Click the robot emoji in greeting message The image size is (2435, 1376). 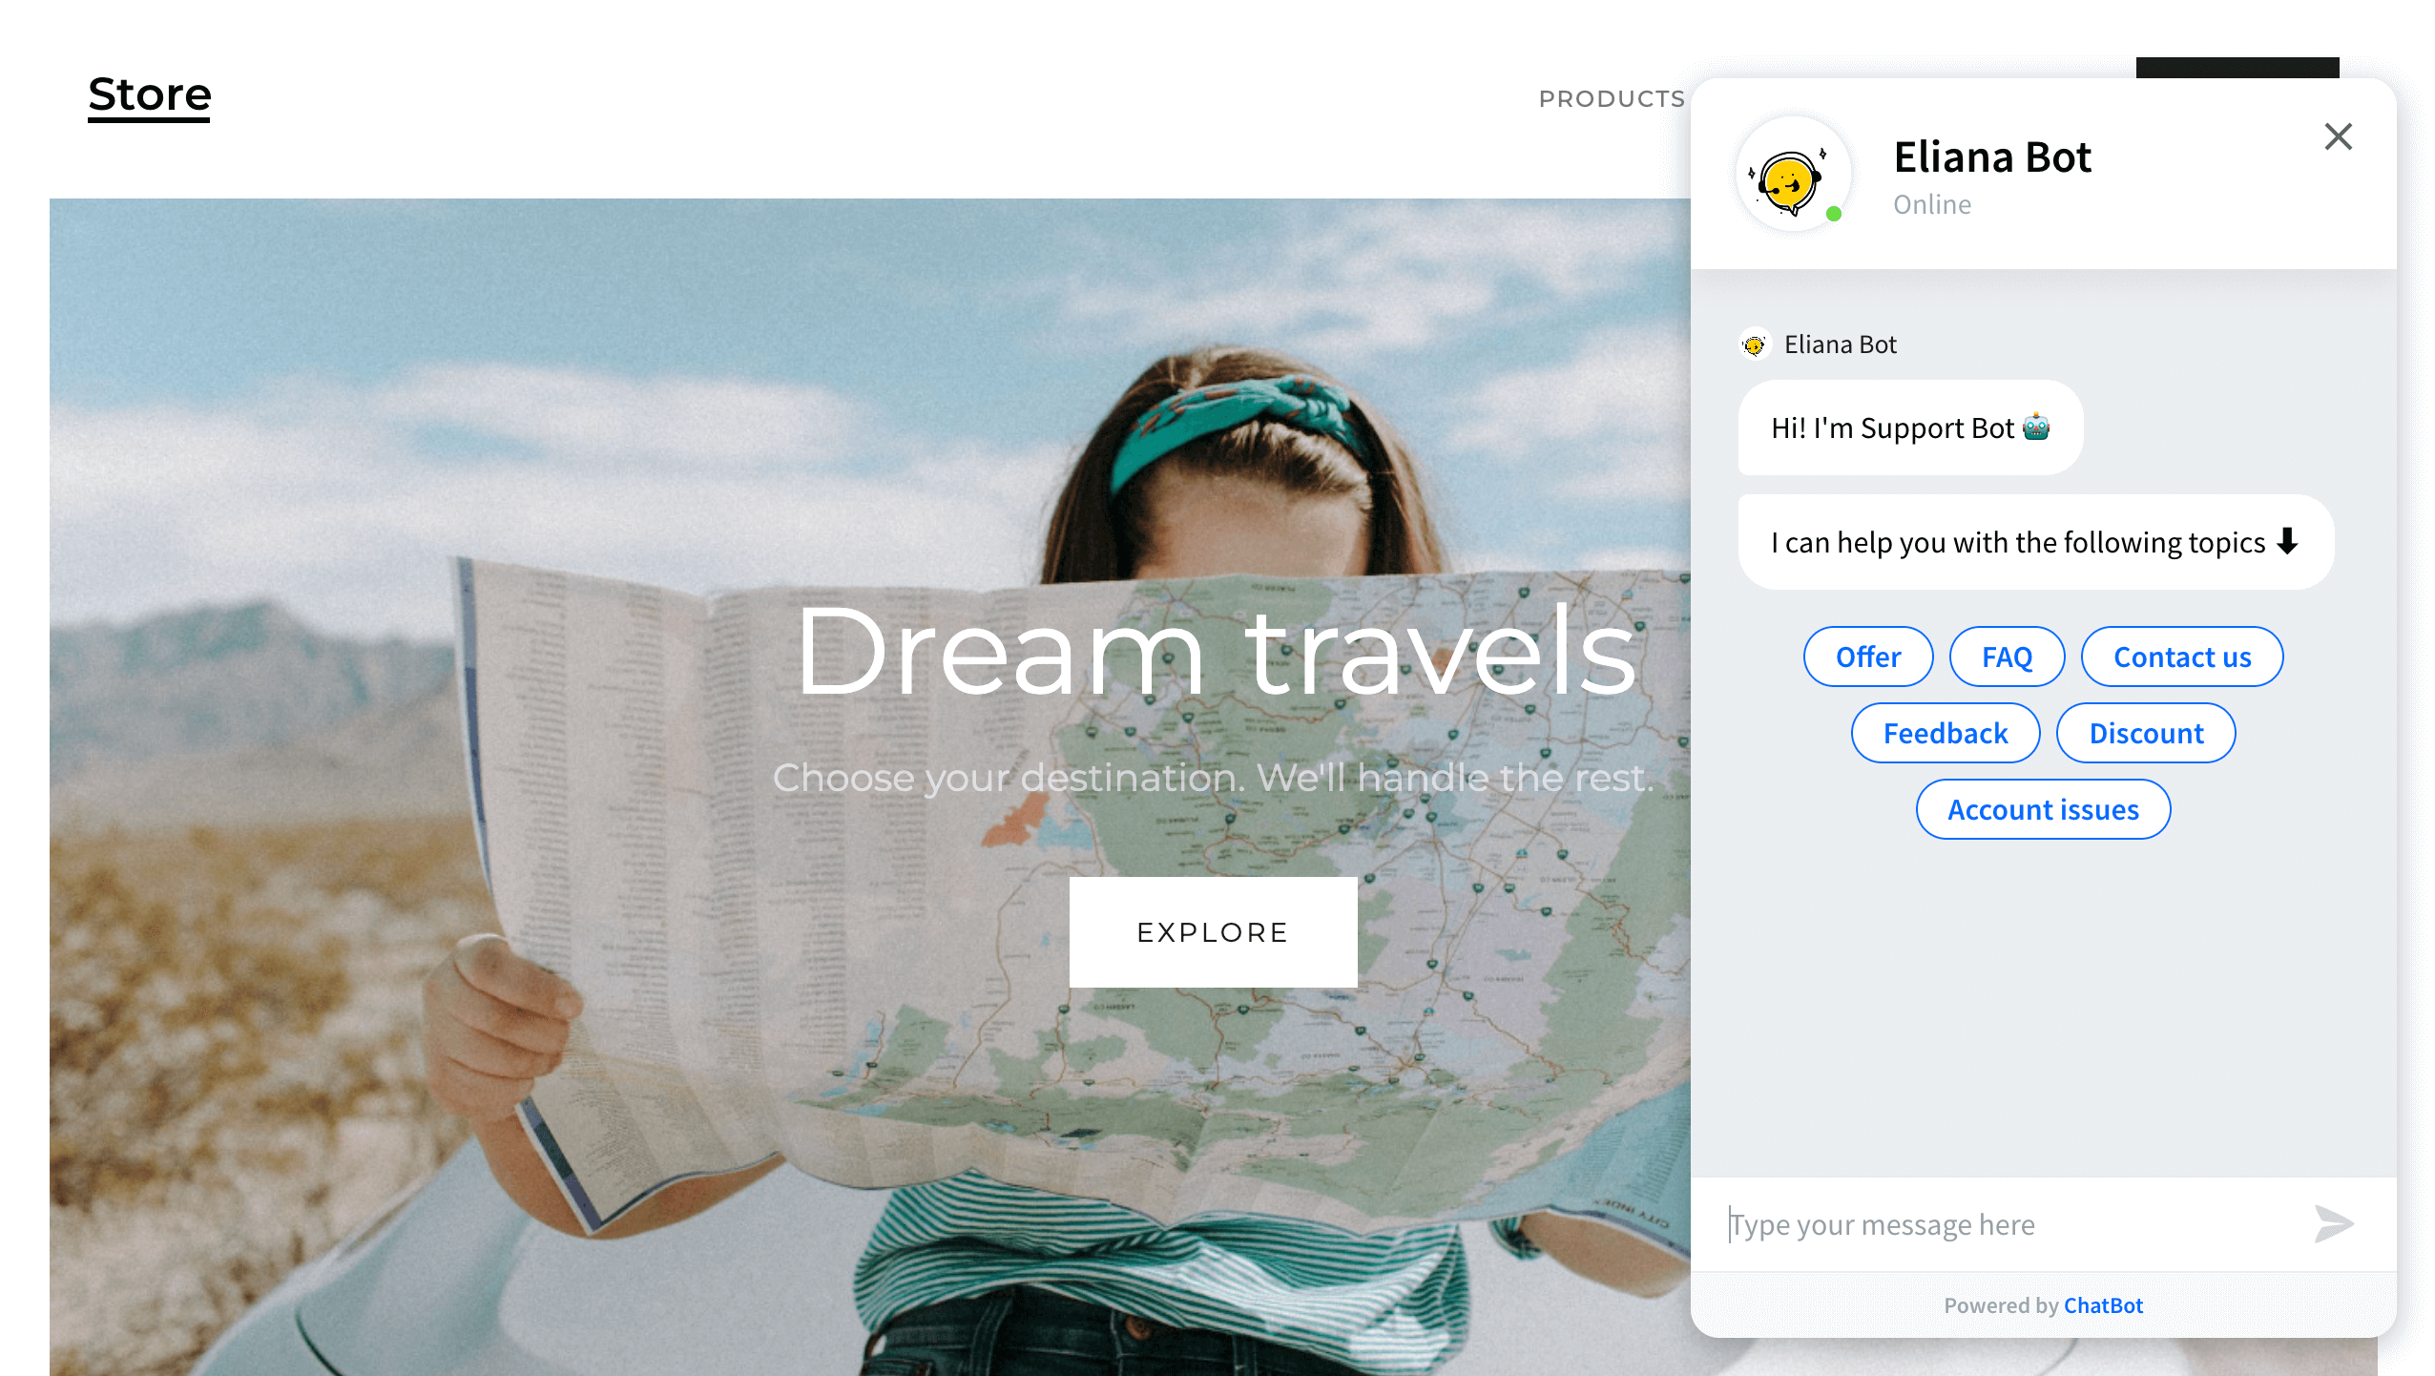point(2036,427)
